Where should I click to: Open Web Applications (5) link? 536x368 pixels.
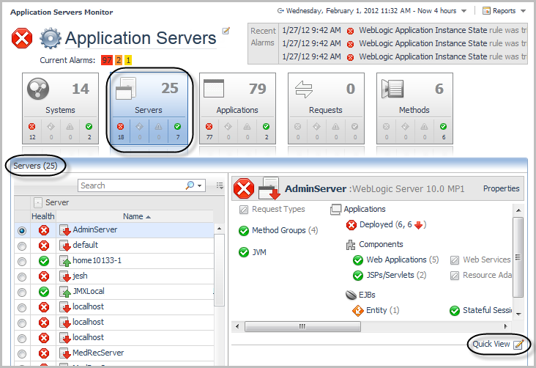(402, 260)
